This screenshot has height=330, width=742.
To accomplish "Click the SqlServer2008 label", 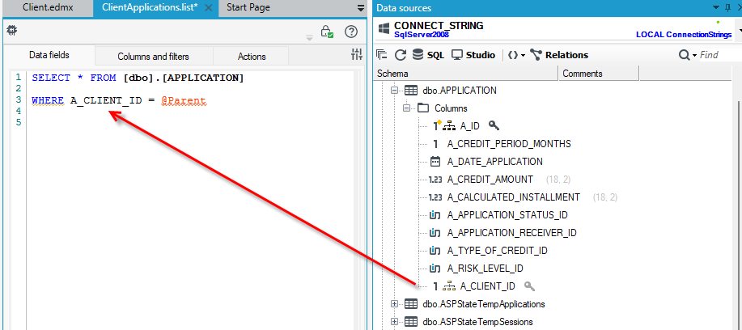I will [x=421, y=35].
